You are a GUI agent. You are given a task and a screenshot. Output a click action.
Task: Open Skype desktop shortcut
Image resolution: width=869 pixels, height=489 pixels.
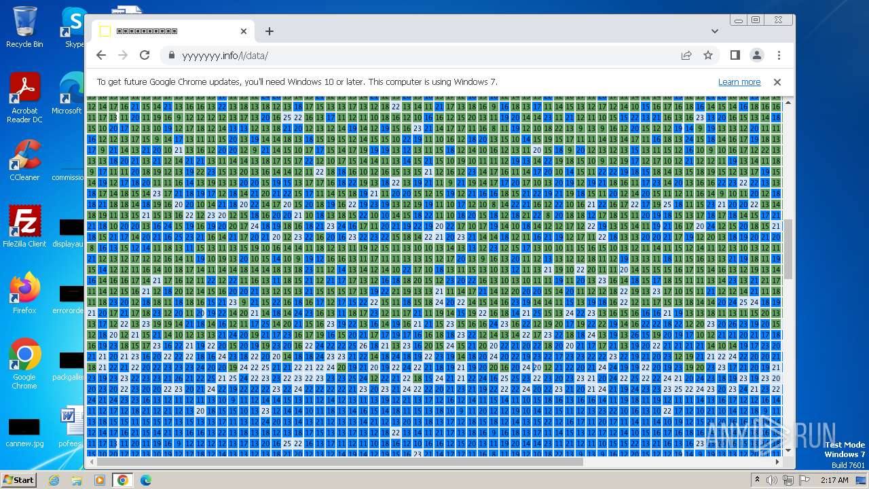click(x=73, y=27)
